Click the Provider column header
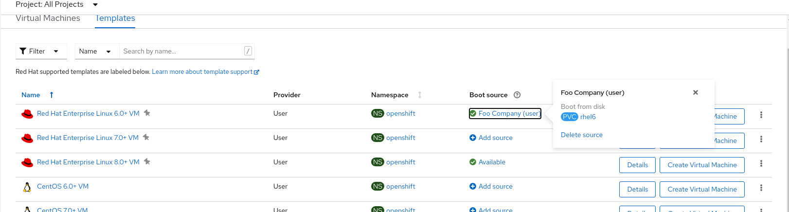The height and width of the screenshot is (212, 789). tap(287, 95)
